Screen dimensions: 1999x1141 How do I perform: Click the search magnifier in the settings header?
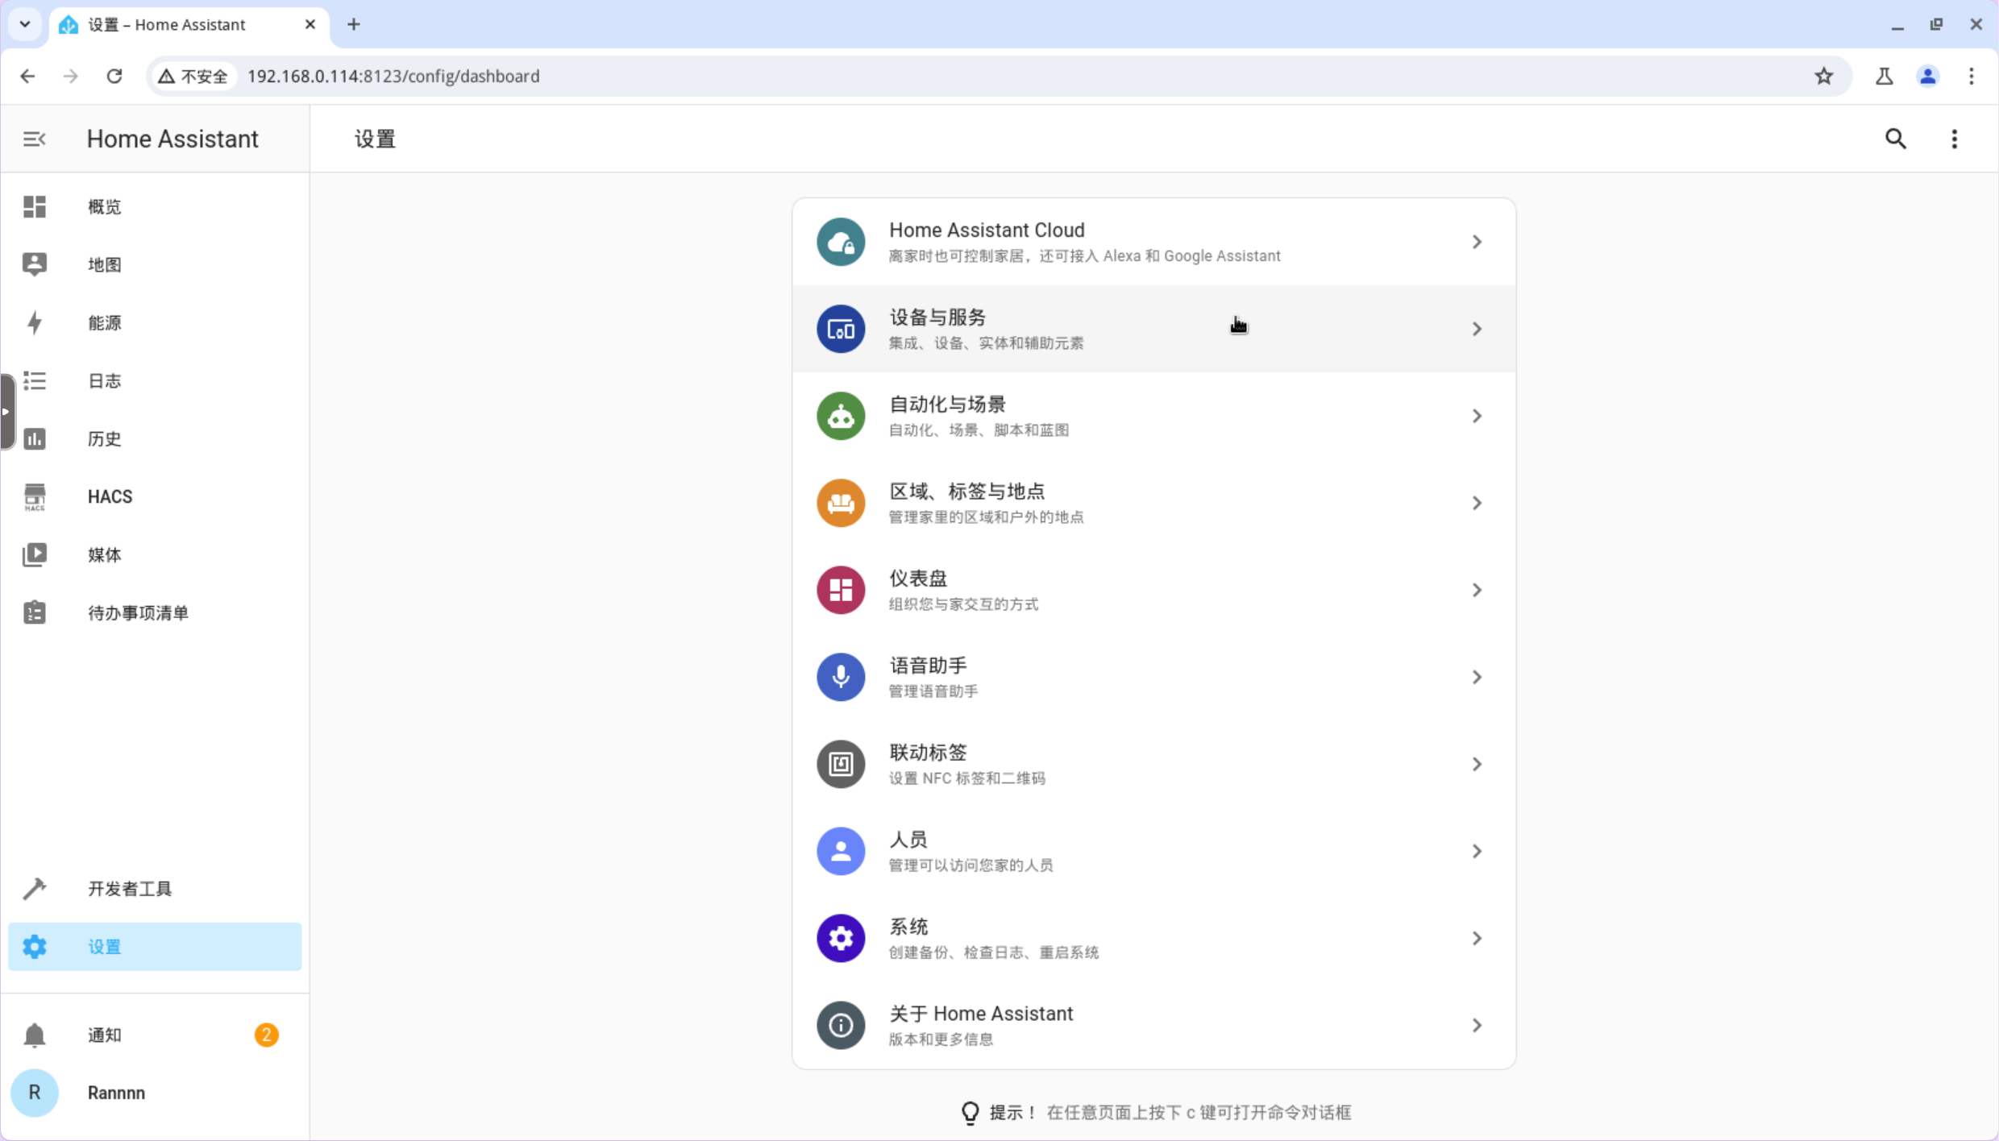coord(1895,139)
